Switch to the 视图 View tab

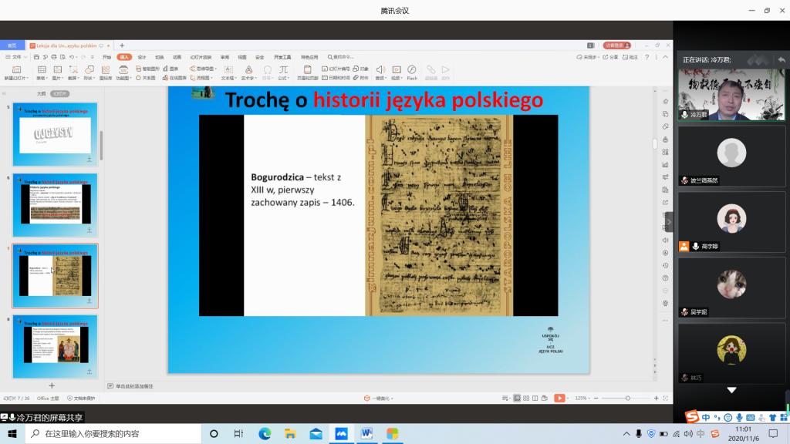coord(242,57)
